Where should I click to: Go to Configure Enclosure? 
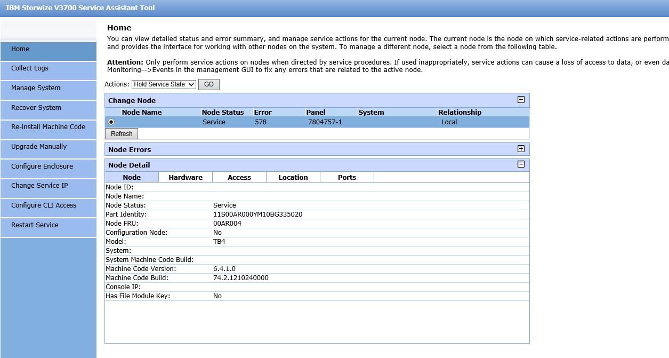pos(48,166)
